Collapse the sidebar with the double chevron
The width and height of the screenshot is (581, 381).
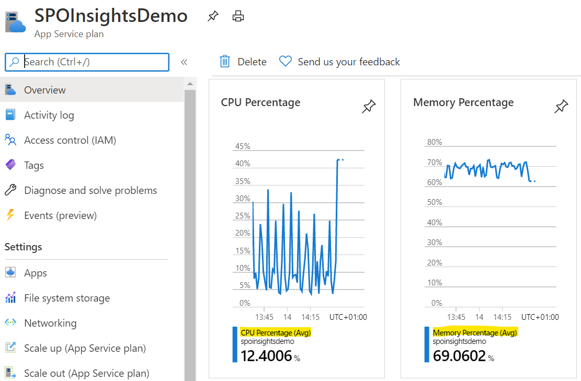click(184, 62)
